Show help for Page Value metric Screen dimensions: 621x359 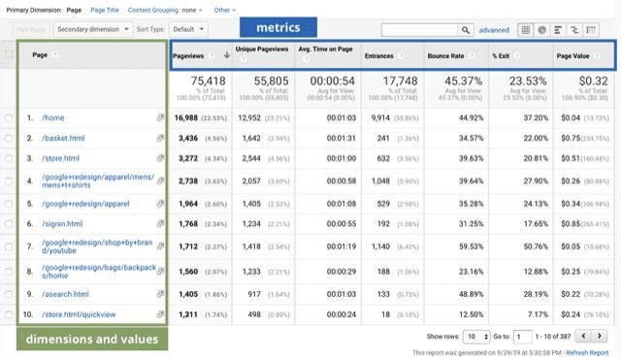coord(597,56)
